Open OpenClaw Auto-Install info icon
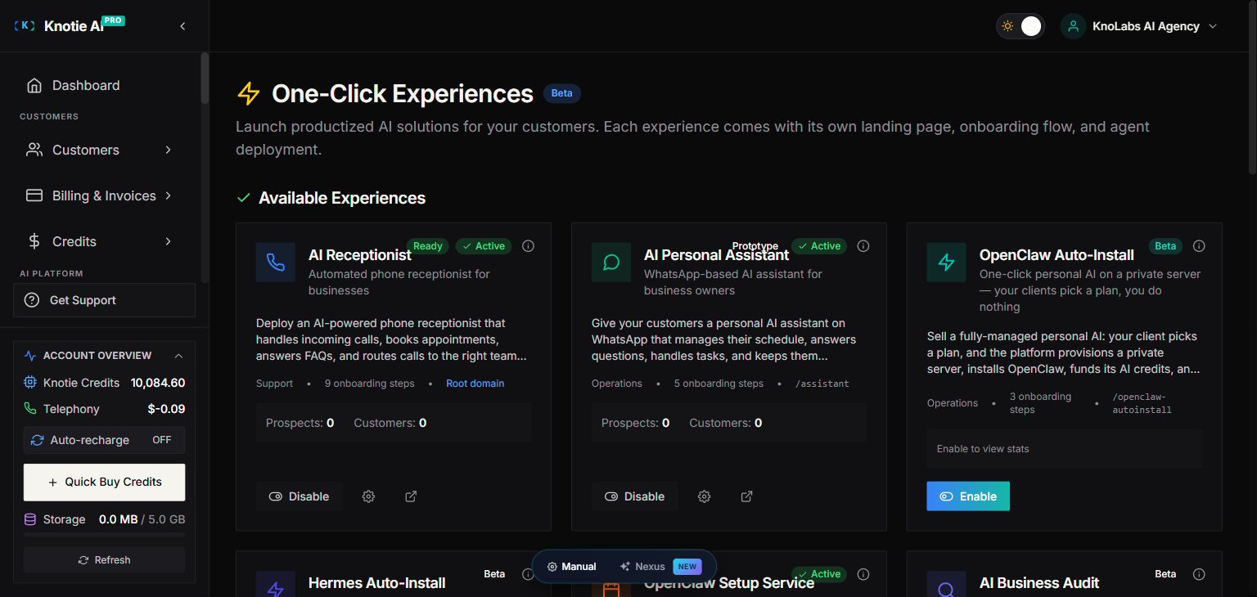Screen dimensions: 1257x597 pos(1199,246)
